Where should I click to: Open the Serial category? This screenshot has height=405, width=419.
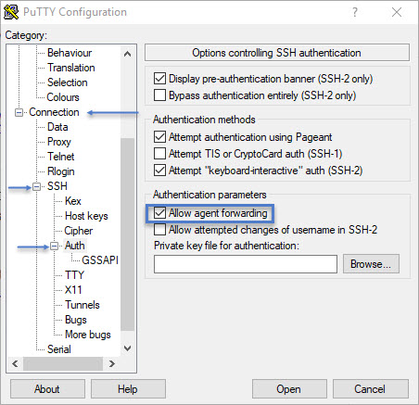[x=59, y=349]
